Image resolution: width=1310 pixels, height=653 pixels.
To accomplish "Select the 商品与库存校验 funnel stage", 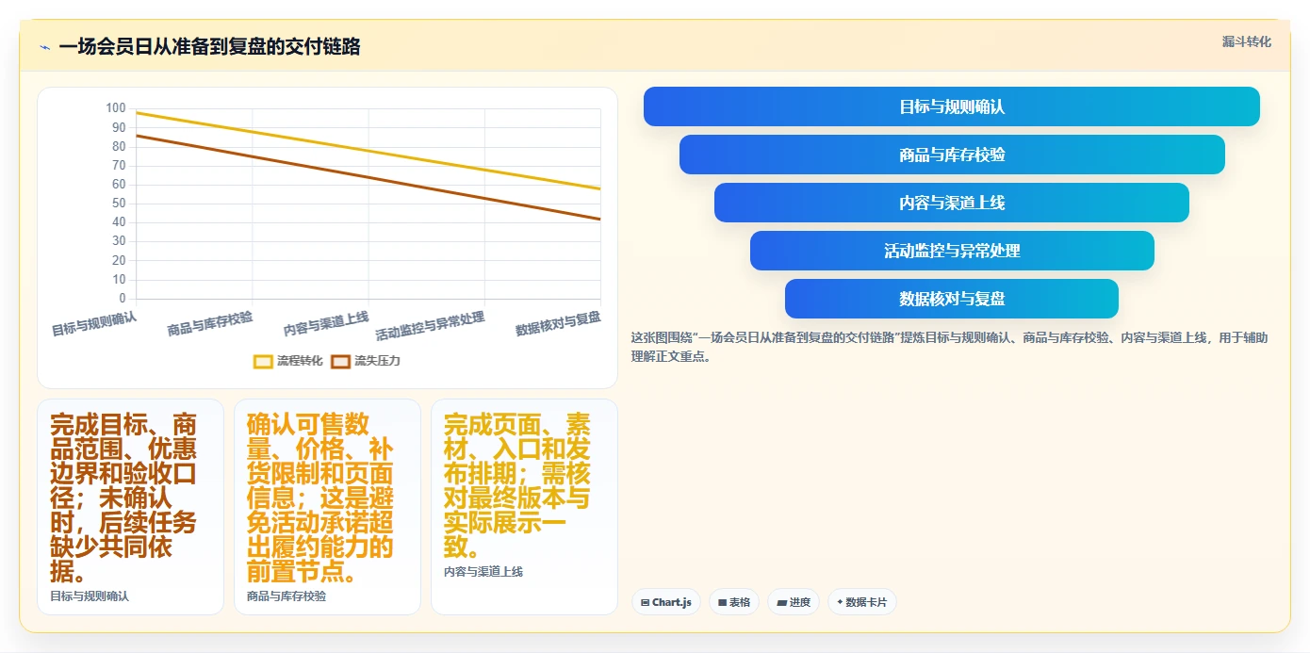I will 952,155.
